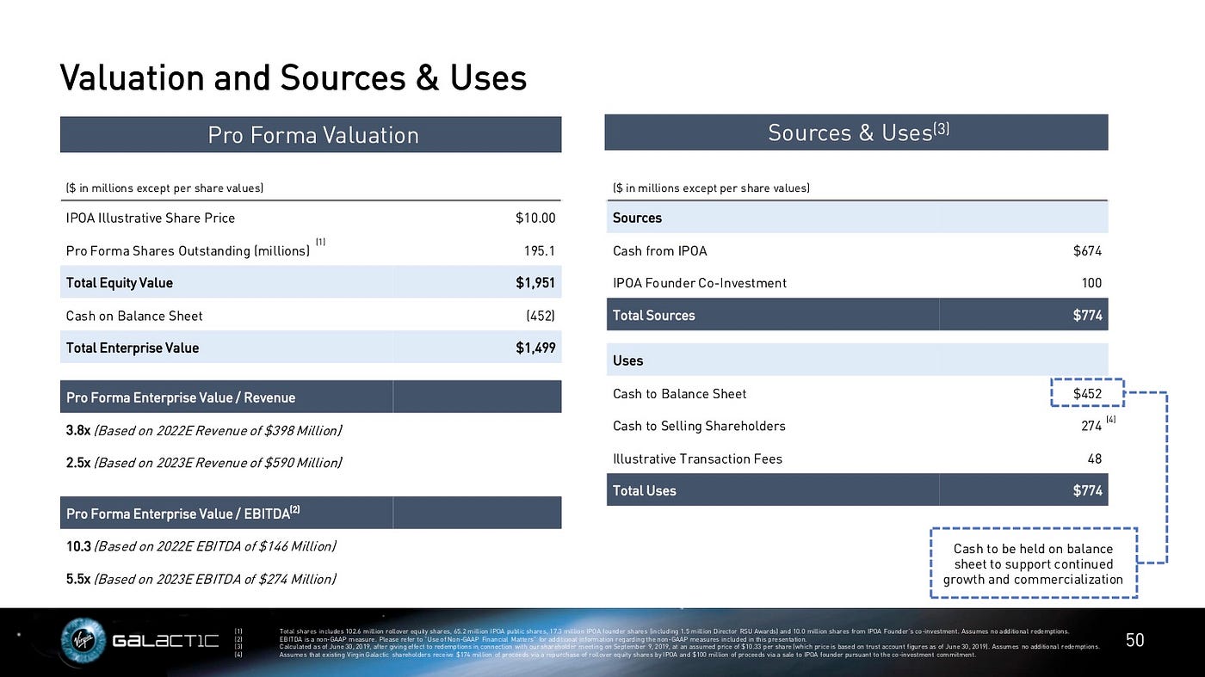The width and height of the screenshot is (1205, 677).
Task: Click the page number 50
Action: [1135, 640]
